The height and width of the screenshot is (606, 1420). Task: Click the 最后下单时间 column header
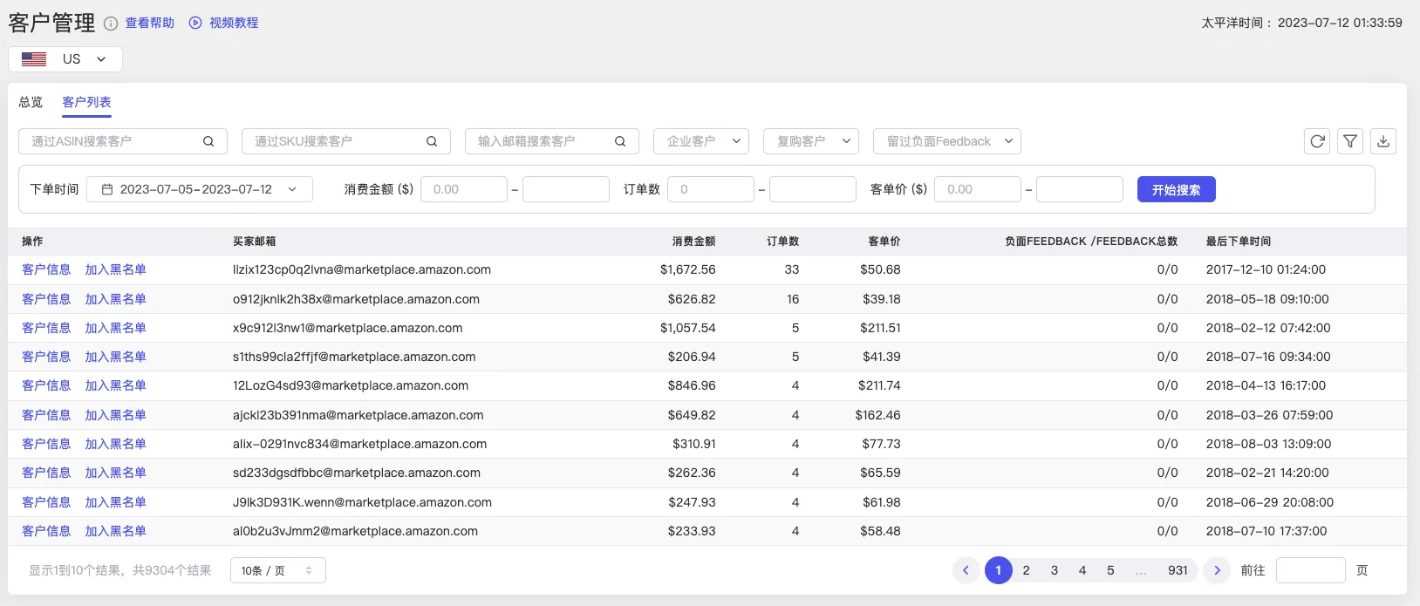(x=1239, y=242)
